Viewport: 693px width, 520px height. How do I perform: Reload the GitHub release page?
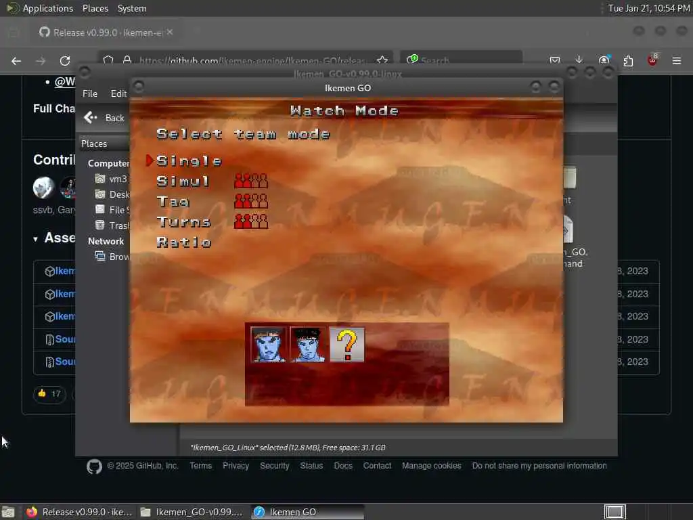click(x=65, y=60)
